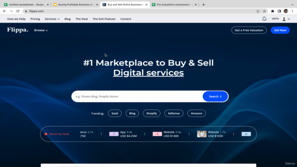
Task: Open The Exit Podcast link
Action: 104,19
